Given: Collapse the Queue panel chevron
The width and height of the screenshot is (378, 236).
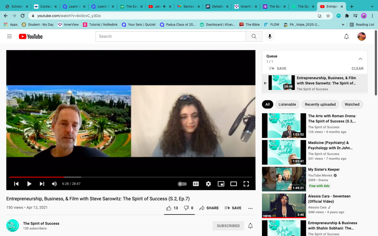Looking at the screenshot, I should tap(360, 59).
